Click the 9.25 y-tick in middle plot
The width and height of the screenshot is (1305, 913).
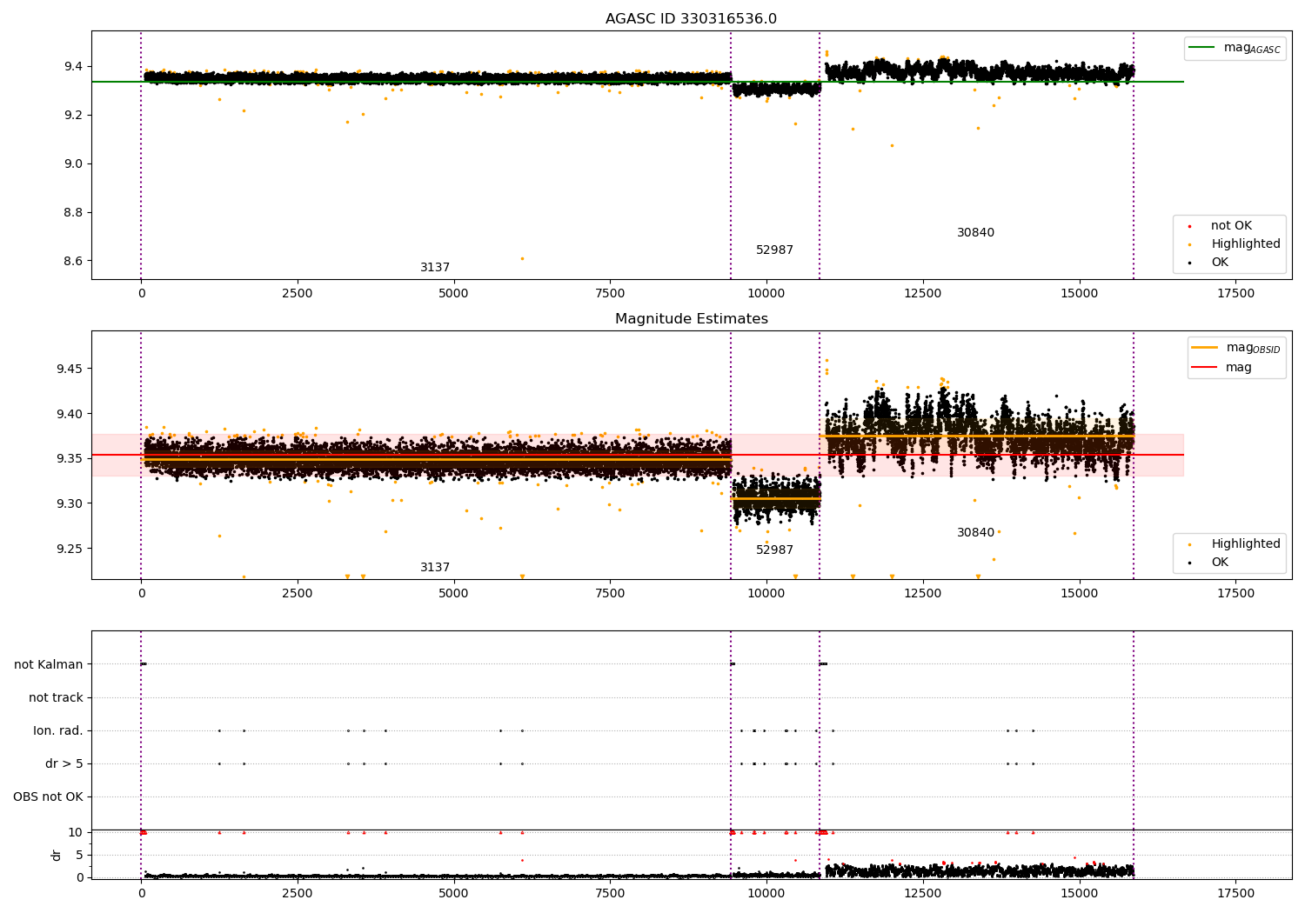click(70, 549)
